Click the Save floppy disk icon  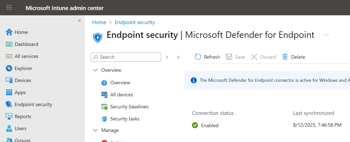[229, 57]
